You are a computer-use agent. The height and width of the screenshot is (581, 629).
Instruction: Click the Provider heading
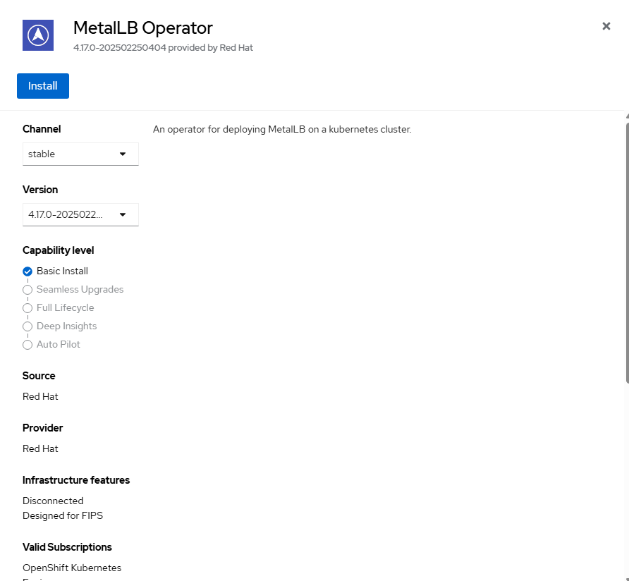42,428
